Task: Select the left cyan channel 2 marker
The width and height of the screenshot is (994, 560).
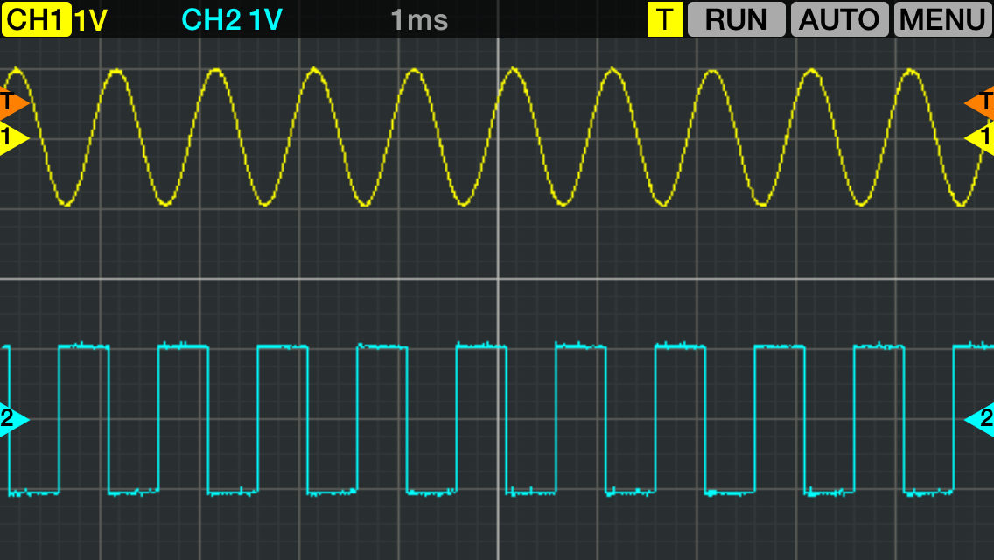Action: click(x=12, y=420)
